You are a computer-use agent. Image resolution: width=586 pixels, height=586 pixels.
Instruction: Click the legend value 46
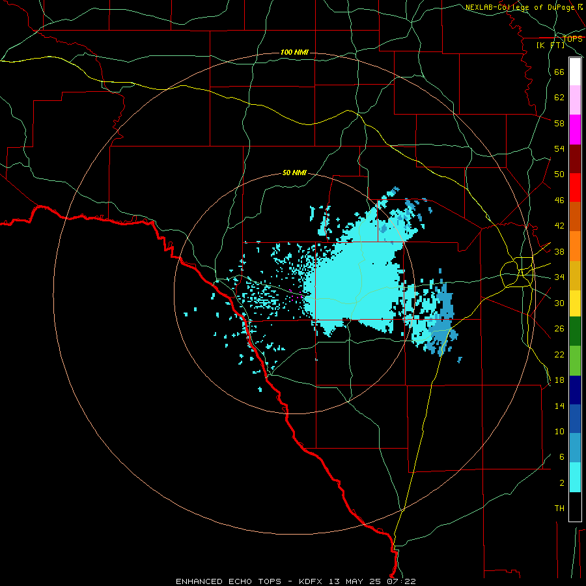(559, 201)
